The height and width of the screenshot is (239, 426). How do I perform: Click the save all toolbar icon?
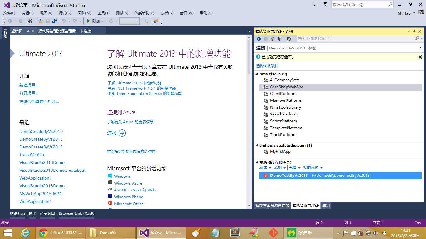[55, 21]
